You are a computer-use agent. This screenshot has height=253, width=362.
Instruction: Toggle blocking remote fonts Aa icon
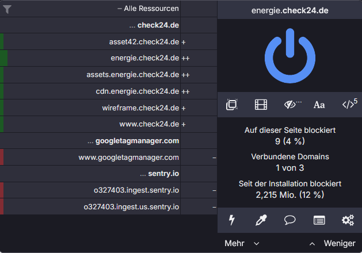[319, 105]
